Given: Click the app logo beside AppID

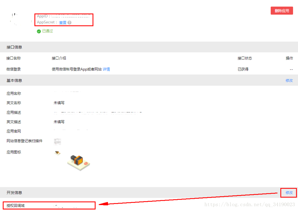Looking at the screenshot, I should (x=21, y=19).
